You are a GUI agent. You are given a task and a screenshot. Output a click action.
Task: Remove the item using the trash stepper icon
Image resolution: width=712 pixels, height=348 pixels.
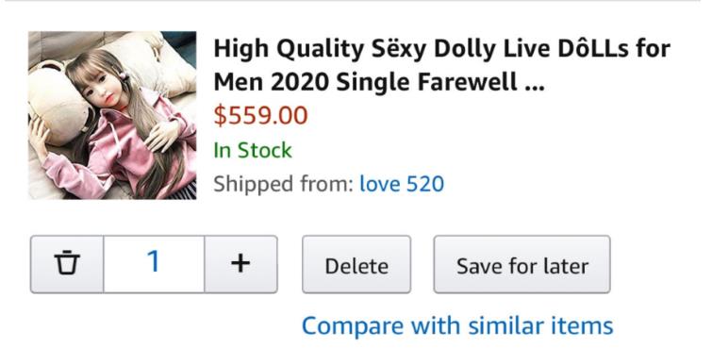pos(67,264)
